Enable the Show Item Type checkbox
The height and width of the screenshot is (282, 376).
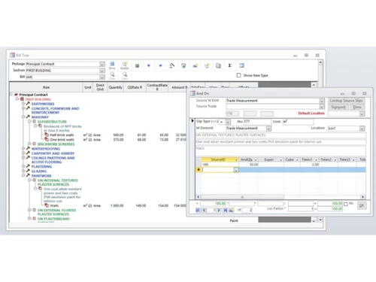[238, 75]
